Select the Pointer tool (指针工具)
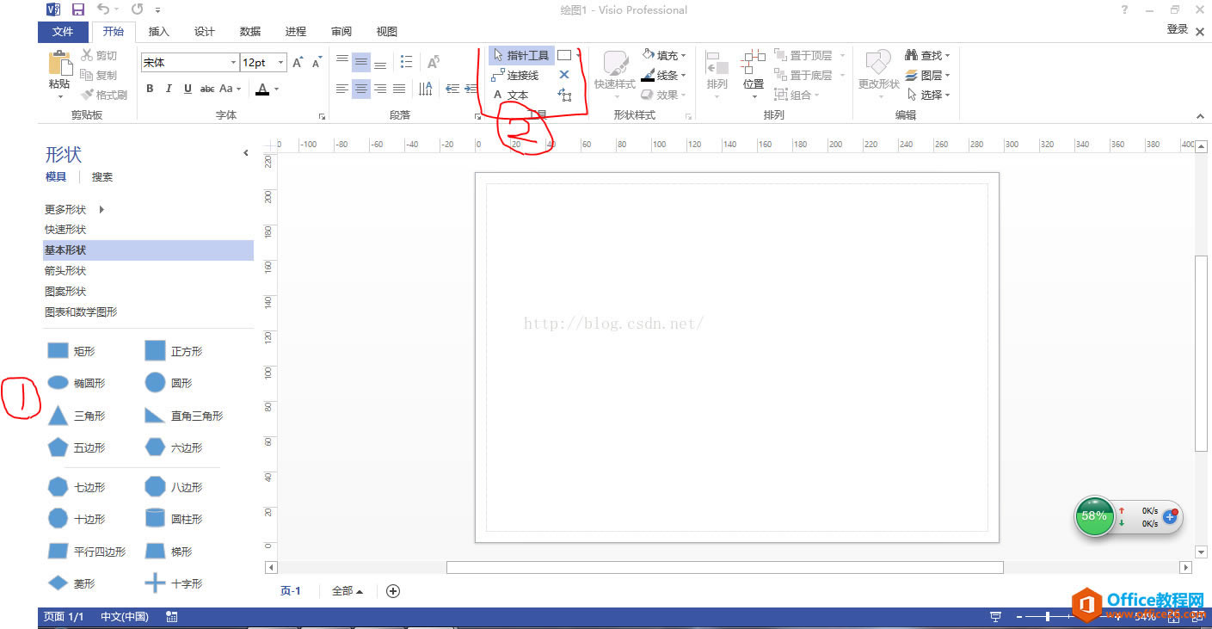1212x629 pixels. [521, 55]
